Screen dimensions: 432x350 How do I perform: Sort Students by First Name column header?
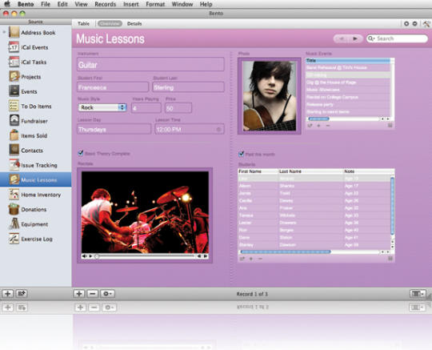click(x=258, y=171)
